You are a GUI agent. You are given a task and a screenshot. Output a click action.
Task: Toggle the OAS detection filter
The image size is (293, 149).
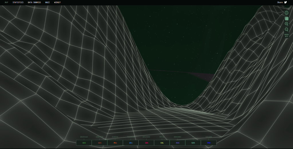coord(84,143)
